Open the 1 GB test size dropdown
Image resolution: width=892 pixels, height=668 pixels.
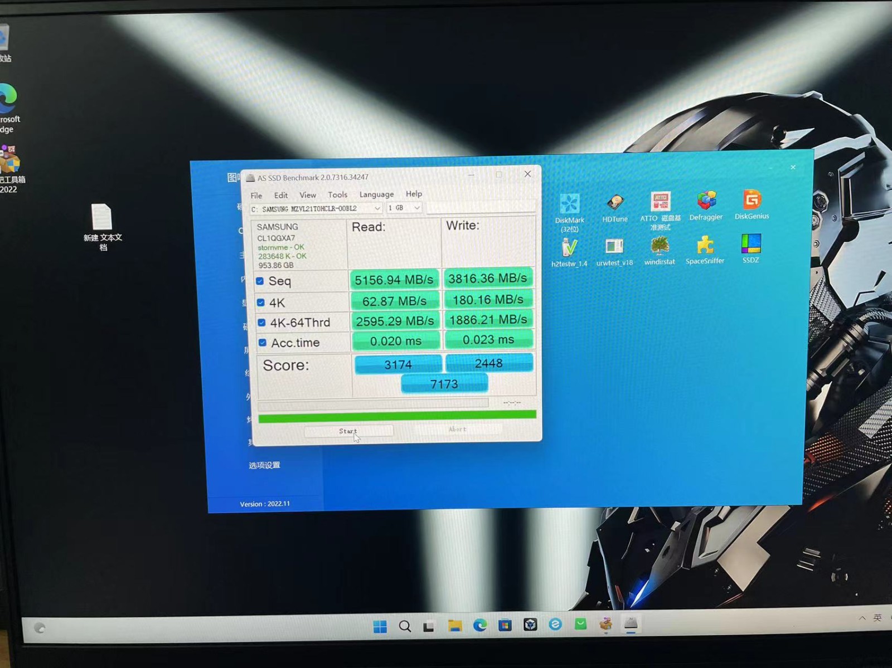coord(404,207)
